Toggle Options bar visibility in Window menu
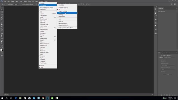The image size is (178, 100). click(x=48, y=66)
